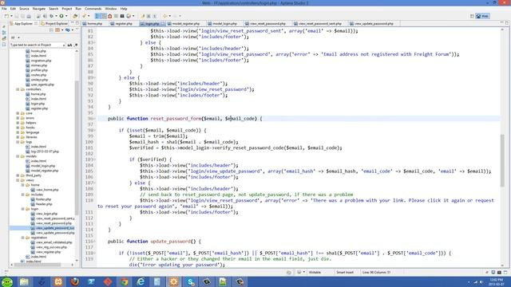Toggle regular expression search button

point(76,45)
